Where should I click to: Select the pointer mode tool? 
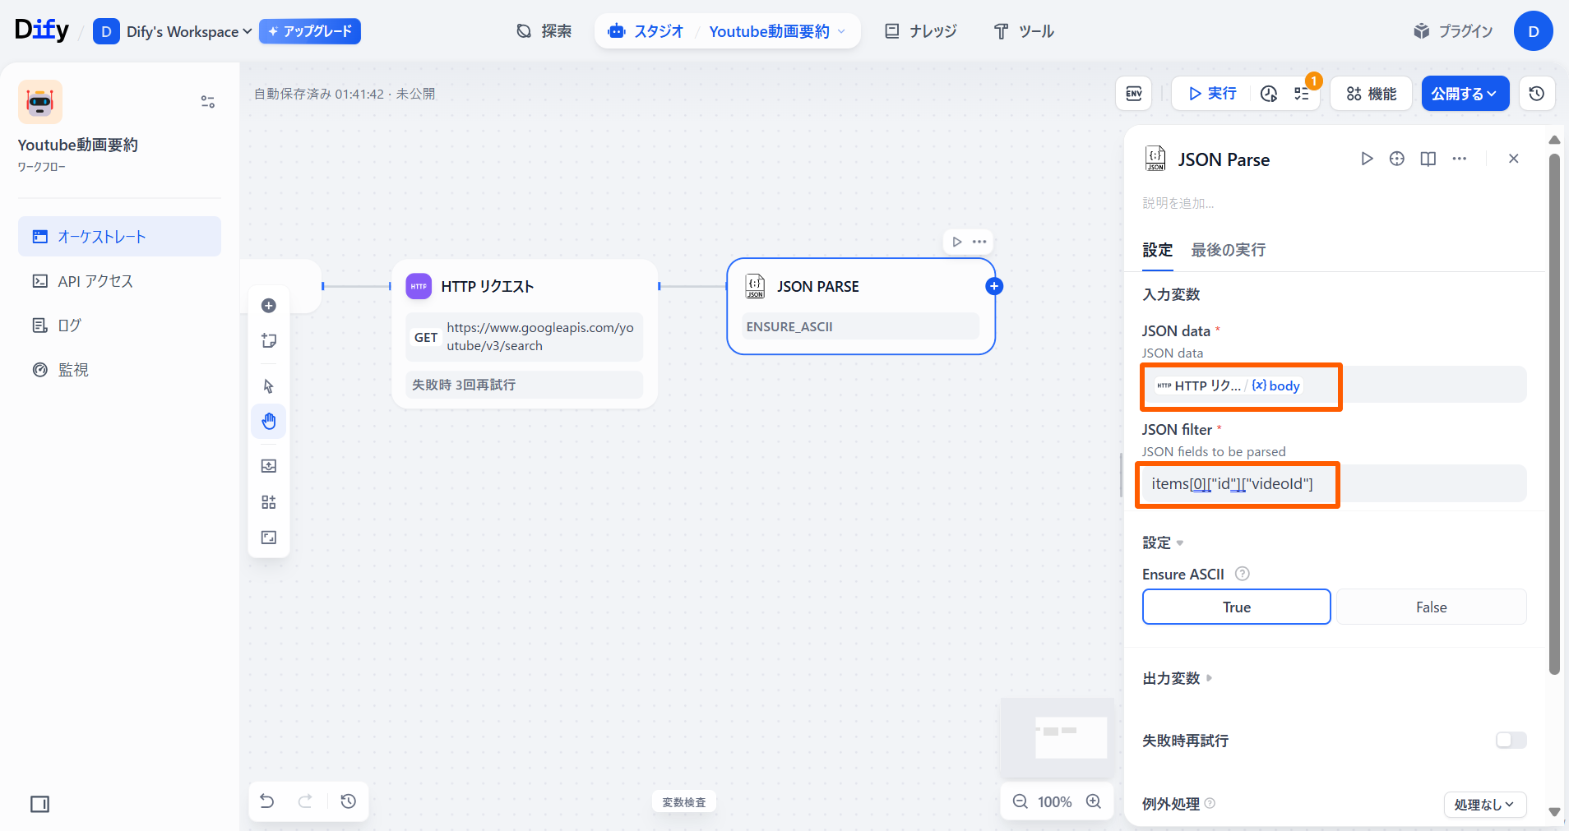pyautogui.click(x=269, y=386)
